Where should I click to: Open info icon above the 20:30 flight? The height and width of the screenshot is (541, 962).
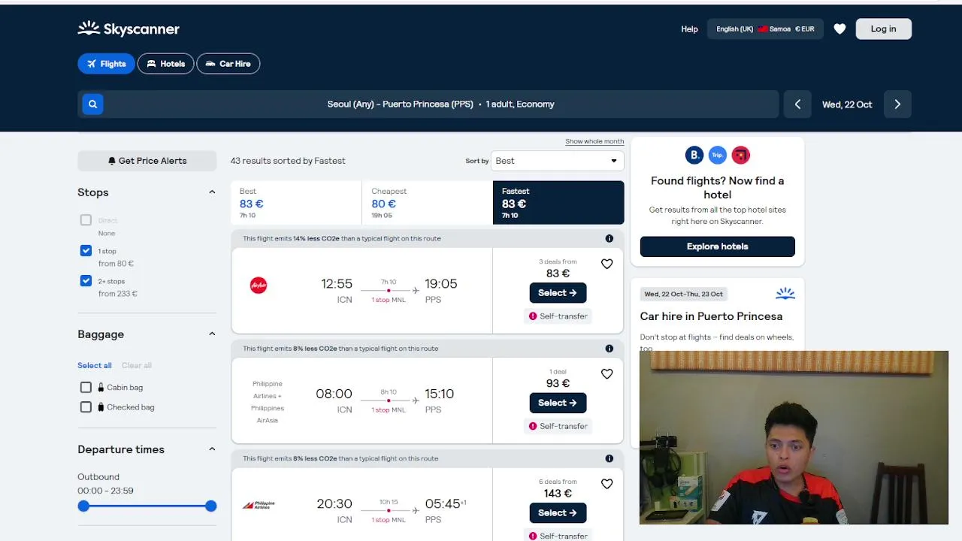(x=609, y=458)
